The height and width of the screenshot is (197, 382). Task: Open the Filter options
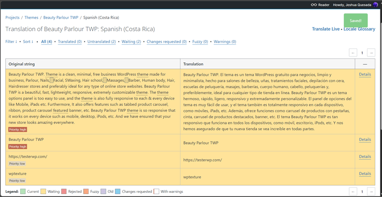coord(11,41)
